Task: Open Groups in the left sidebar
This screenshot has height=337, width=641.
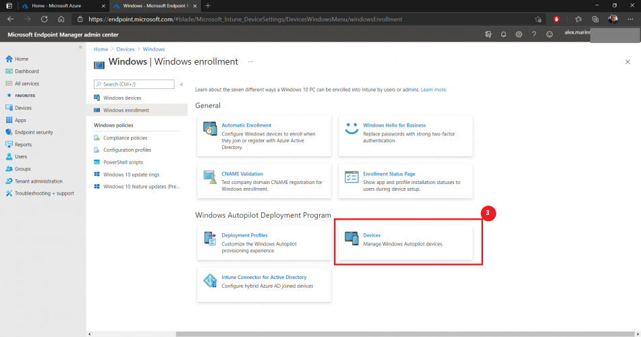Action: (x=18, y=168)
